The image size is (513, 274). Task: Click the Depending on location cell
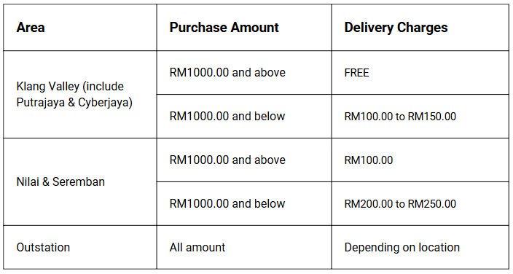pyautogui.click(x=420, y=247)
